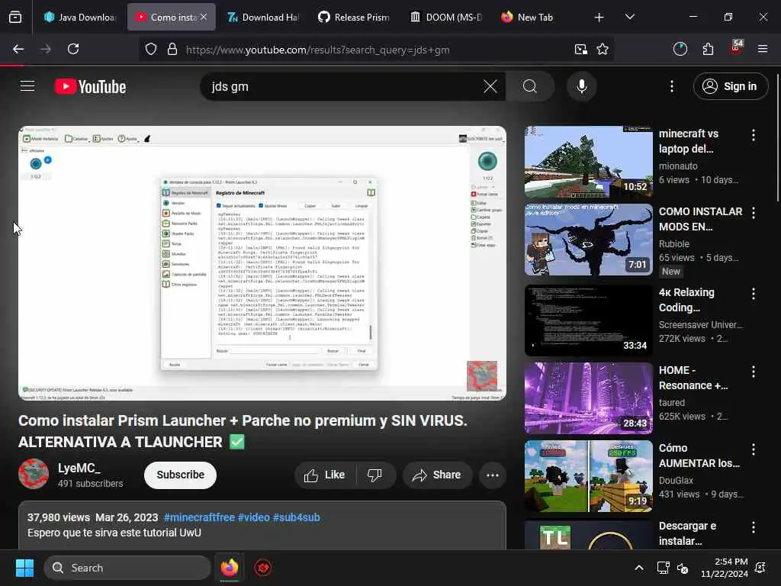Open Firefox View icon in the tab bar

pos(15,17)
